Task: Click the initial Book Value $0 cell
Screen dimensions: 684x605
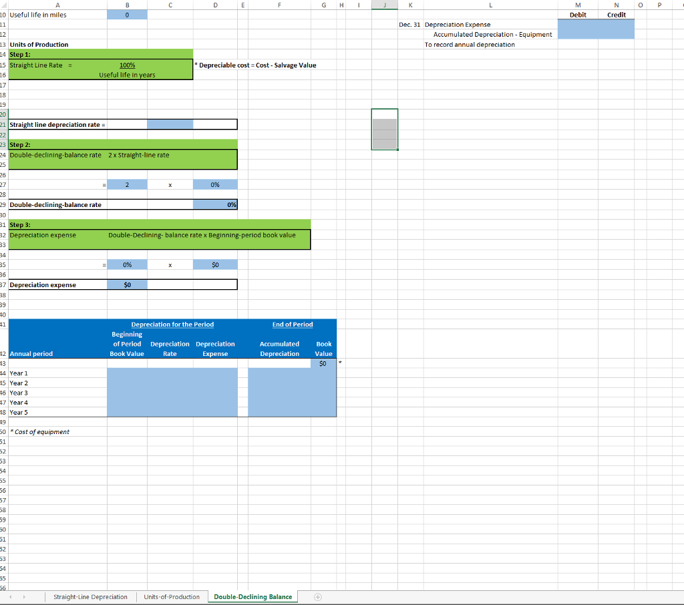Action: coord(324,363)
